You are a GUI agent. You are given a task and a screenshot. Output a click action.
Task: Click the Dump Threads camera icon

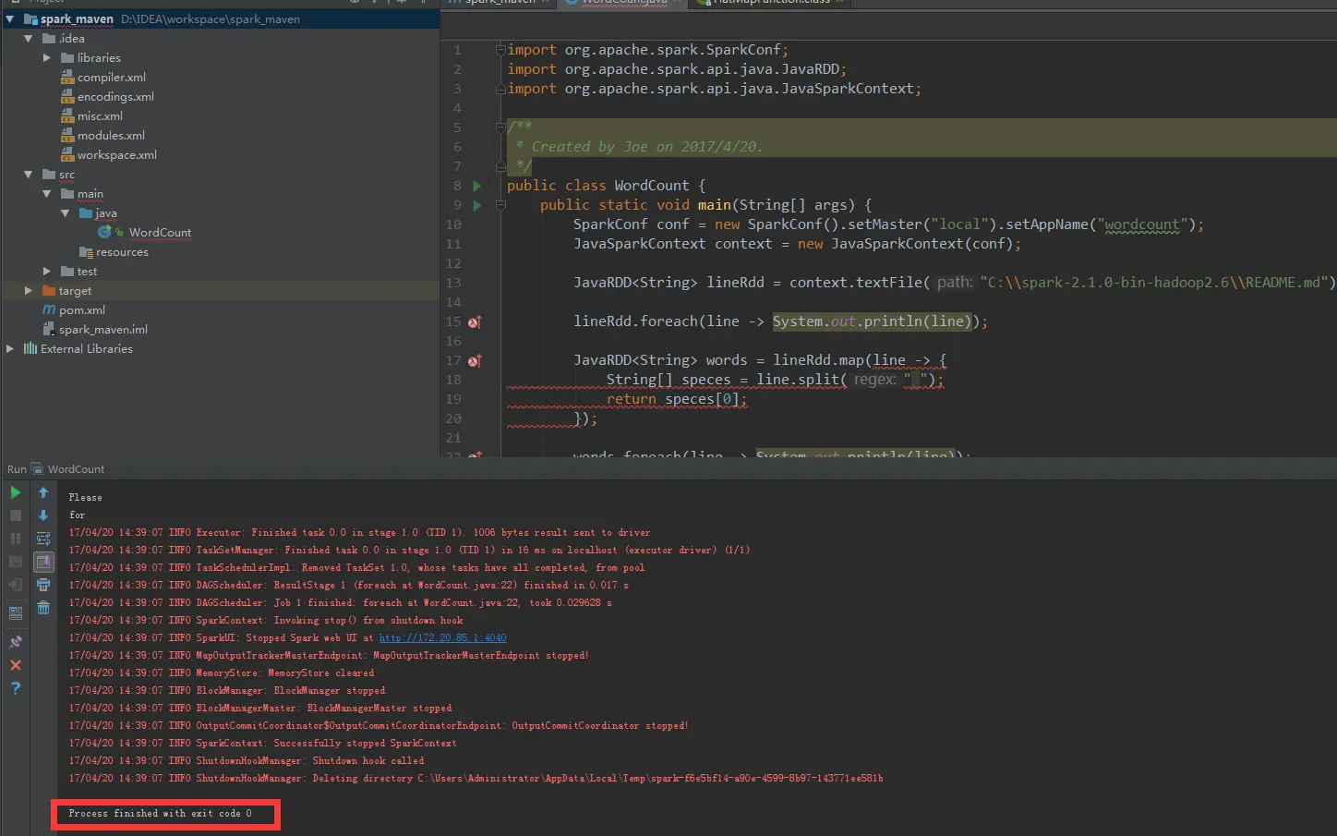click(x=16, y=562)
